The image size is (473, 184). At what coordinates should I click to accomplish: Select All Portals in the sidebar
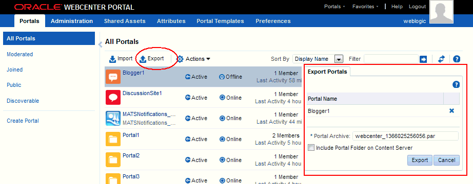[49, 38]
